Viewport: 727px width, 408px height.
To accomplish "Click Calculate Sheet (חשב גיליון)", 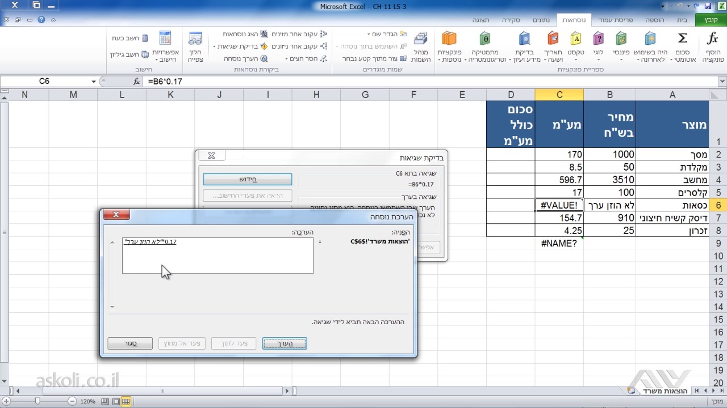I will pos(129,54).
